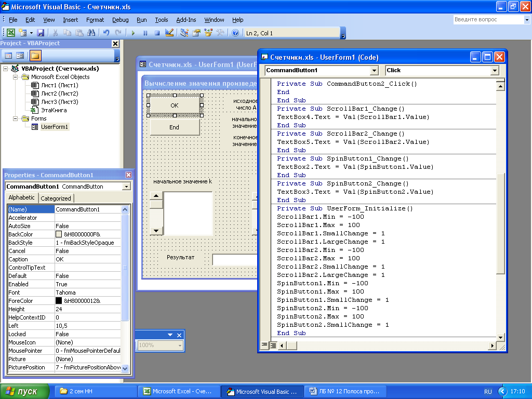Click the Undo arrow icon
The image size is (532, 399).
coord(106,33)
